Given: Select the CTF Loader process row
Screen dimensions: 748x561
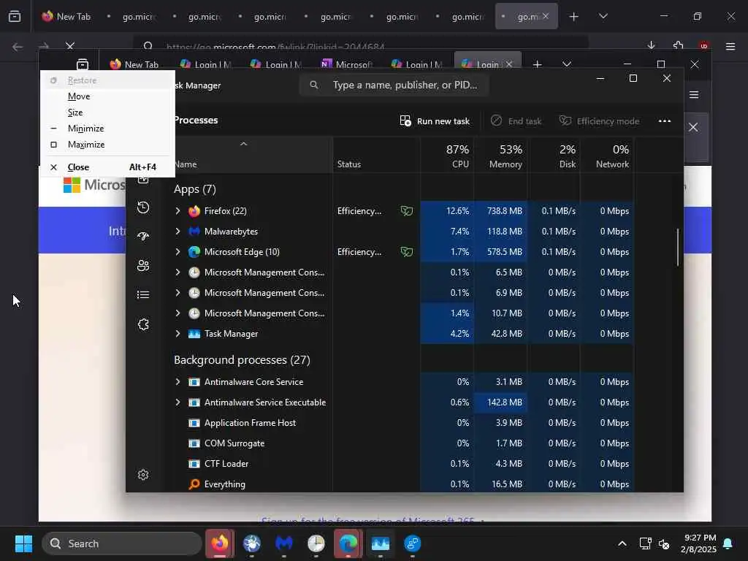Looking at the screenshot, I should (403, 464).
